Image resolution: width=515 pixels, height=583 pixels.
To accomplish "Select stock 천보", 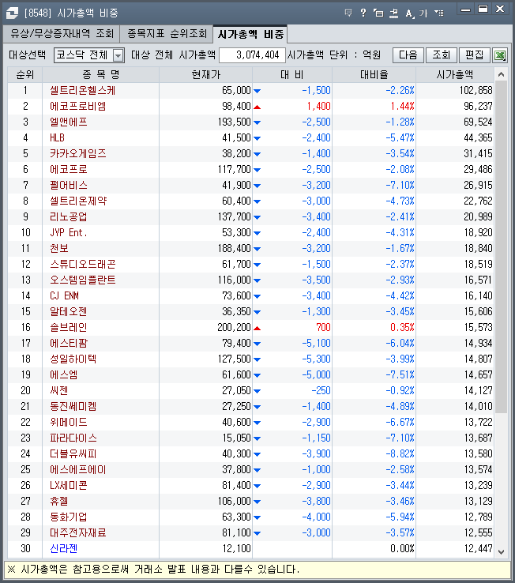I will [x=59, y=248].
